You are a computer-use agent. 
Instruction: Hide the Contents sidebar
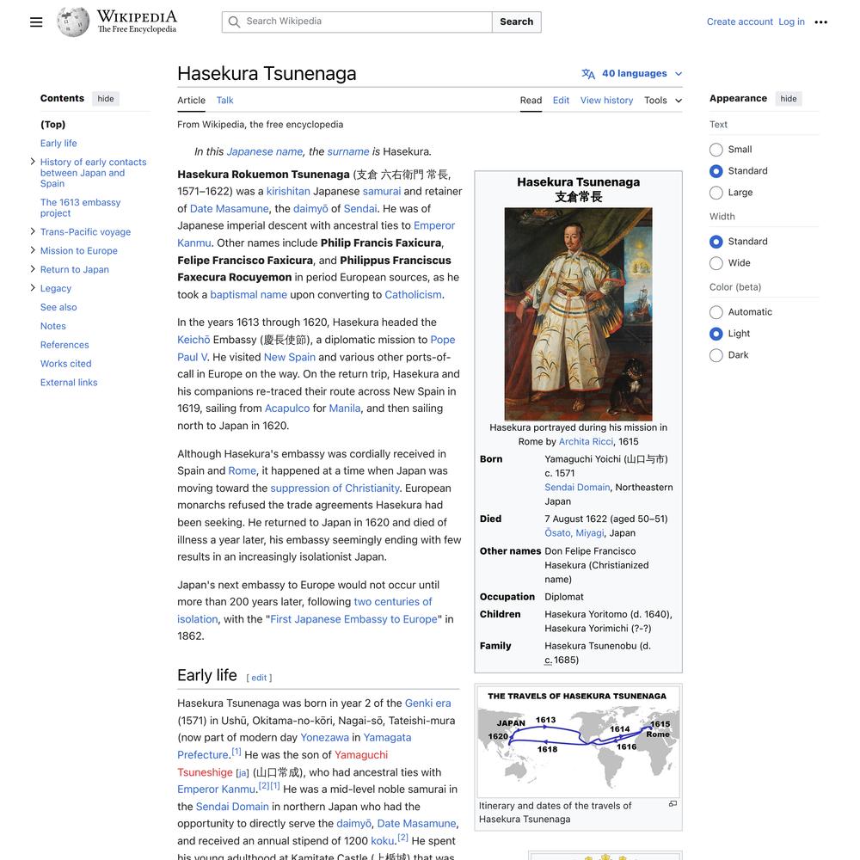coord(106,99)
